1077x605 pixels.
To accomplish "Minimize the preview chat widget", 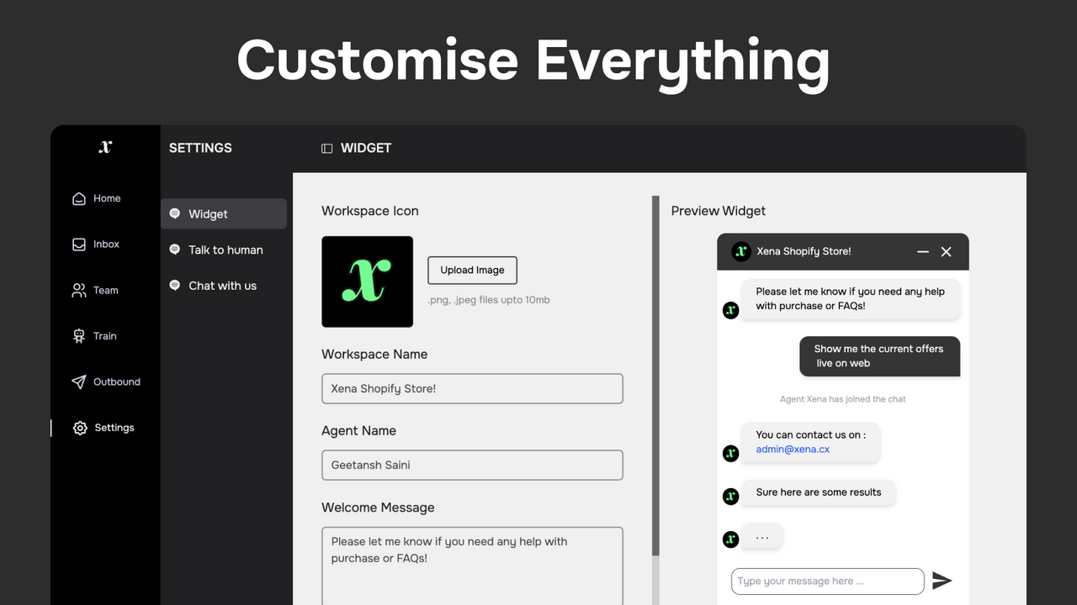I will click(x=923, y=251).
